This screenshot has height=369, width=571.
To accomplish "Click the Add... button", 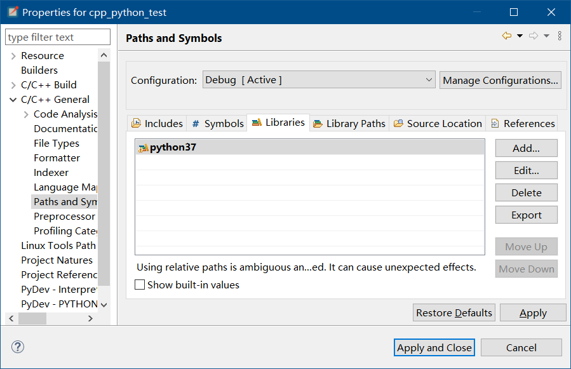I will (526, 148).
